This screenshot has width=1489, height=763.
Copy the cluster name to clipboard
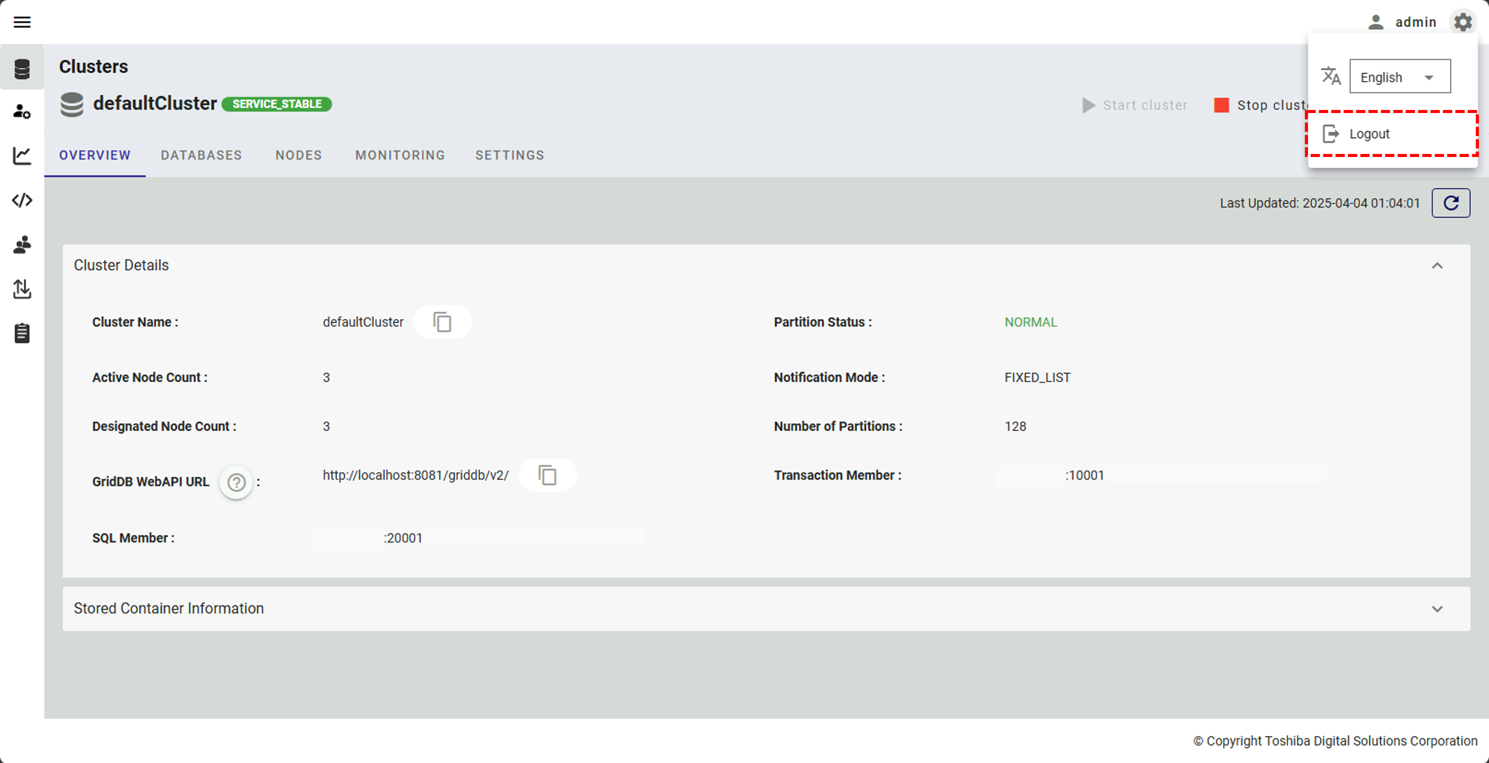pos(442,322)
